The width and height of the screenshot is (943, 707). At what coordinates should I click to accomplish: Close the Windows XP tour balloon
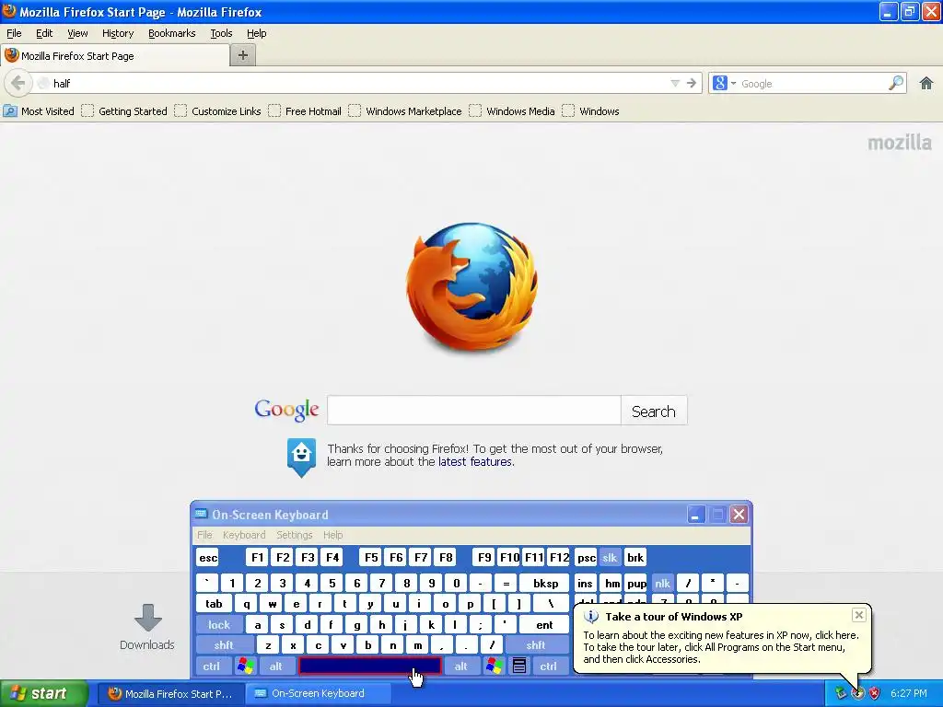pyautogui.click(x=859, y=614)
